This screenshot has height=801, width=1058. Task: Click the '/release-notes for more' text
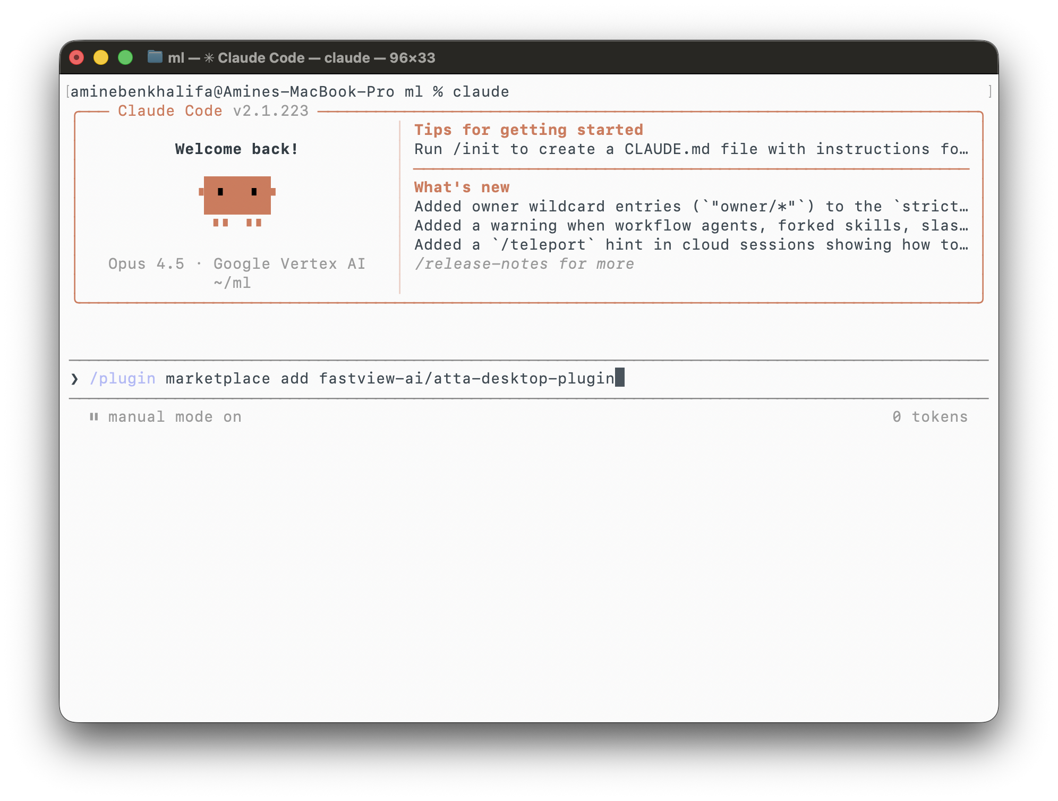coord(524,264)
